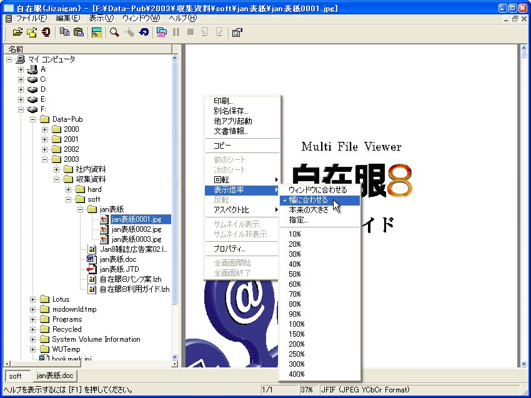Select ウィンドウに合わせる zoom option

[319, 190]
